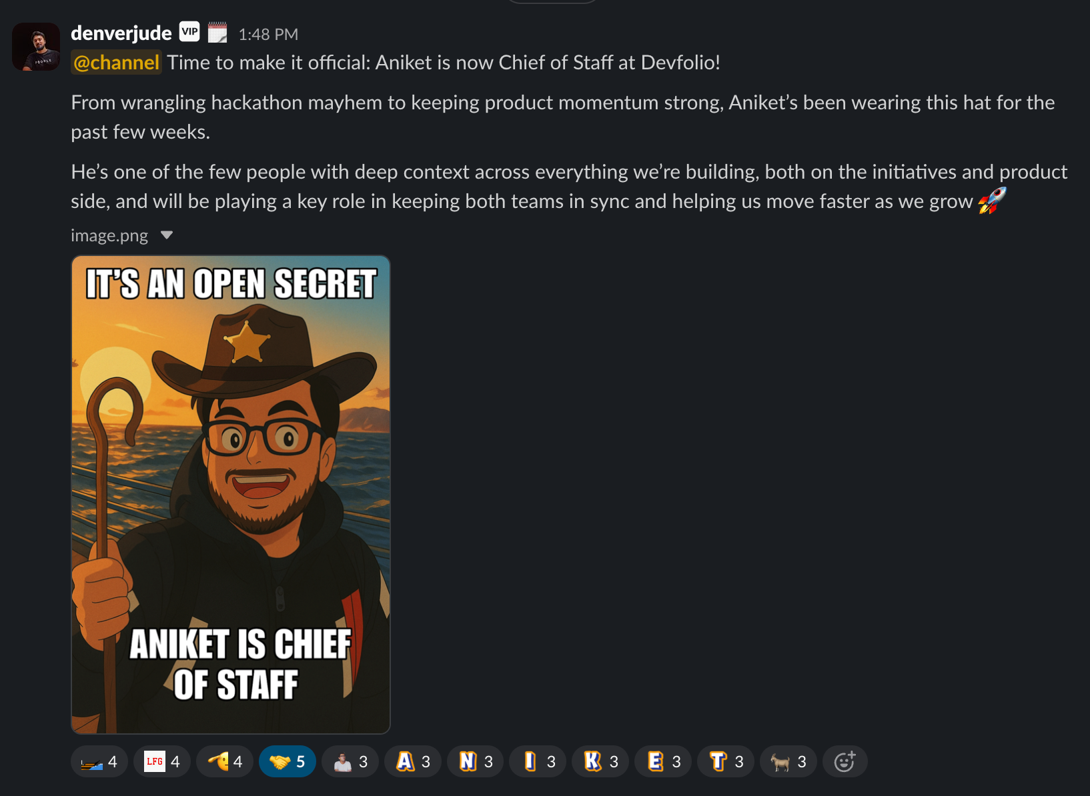
Task: Toggle the handshake reaction
Action: [287, 761]
